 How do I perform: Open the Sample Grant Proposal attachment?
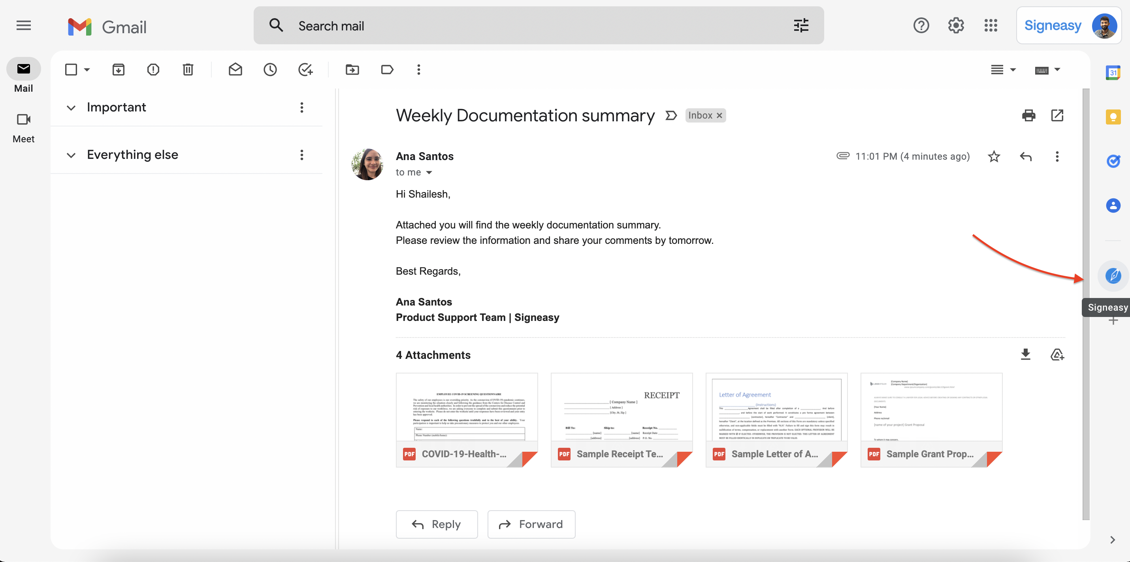click(931, 420)
